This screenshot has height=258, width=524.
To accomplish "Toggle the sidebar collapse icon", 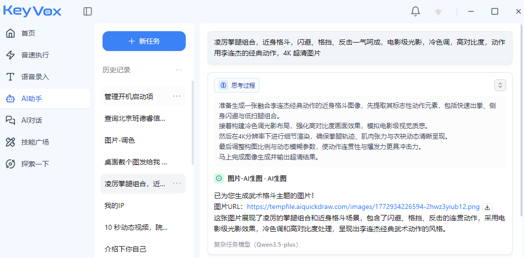I will (x=88, y=11).
